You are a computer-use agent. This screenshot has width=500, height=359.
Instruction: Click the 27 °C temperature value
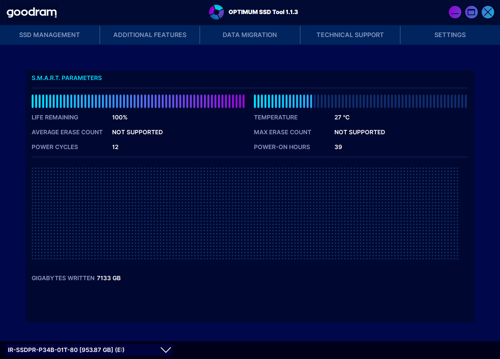click(x=342, y=117)
